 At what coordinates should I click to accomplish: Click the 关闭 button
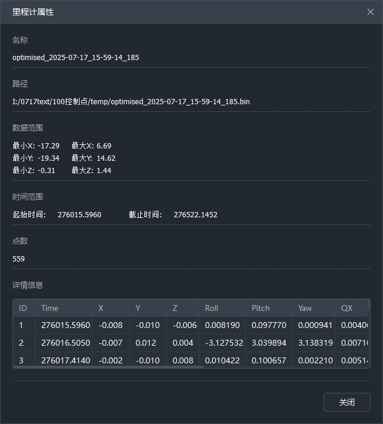346,402
